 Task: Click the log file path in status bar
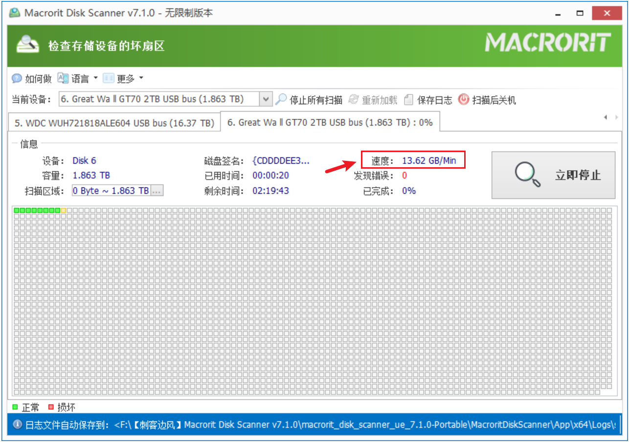click(x=365, y=425)
